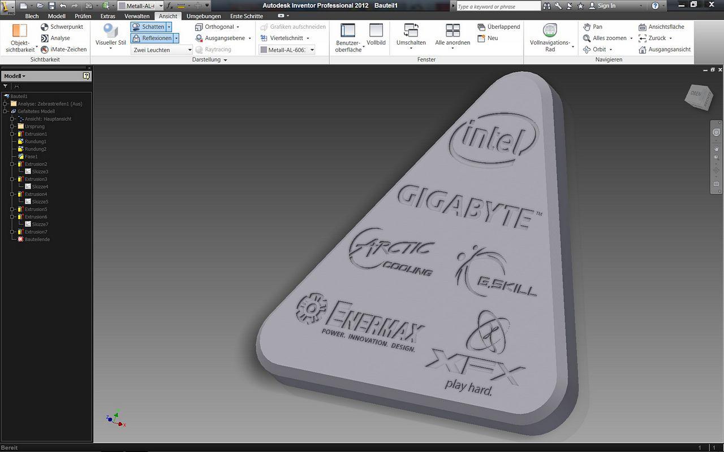Click the keyword search input field
The image size is (724, 452).
click(x=498, y=6)
